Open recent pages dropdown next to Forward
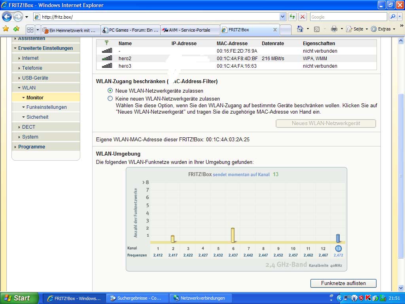 point(26,17)
